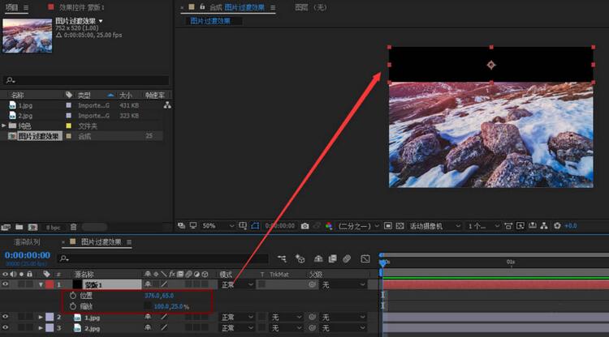Click the snapshot camera icon in viewer
This screenshot has height=337, width=609.
pos(304,226)
